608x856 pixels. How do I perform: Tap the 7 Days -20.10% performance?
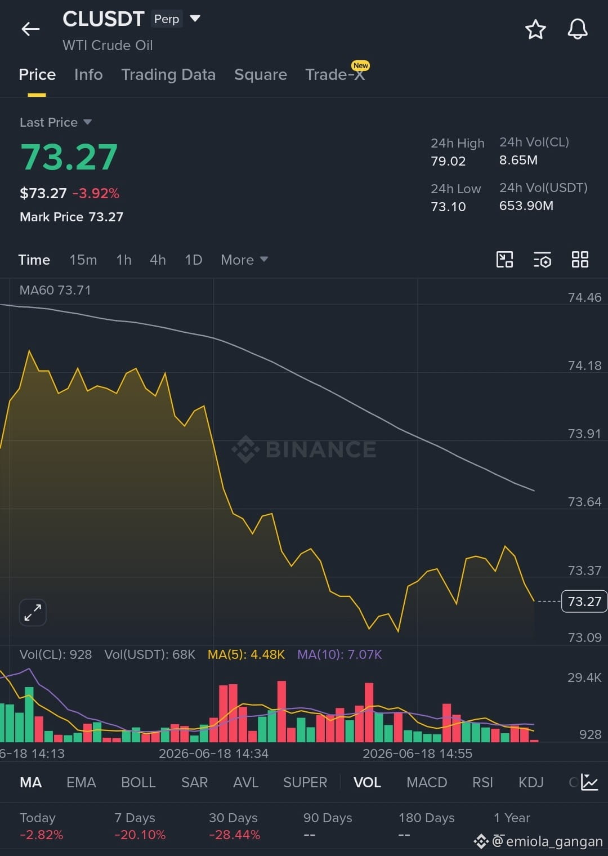[x=140, y=826]
